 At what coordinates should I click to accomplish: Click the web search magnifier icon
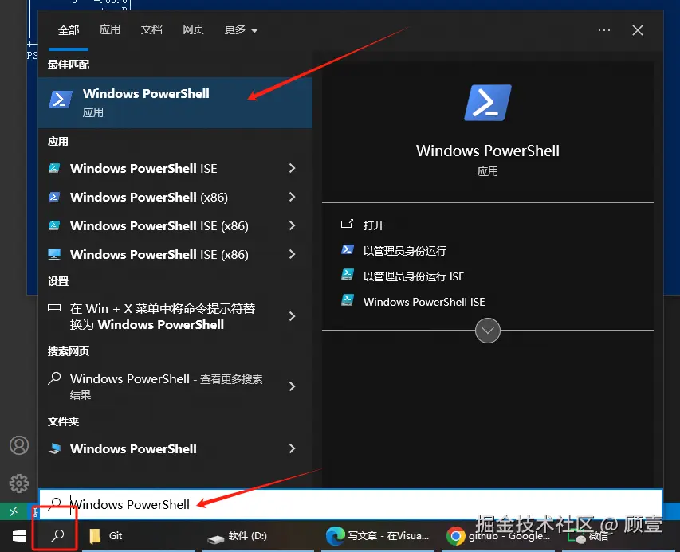tap(54, 378)
